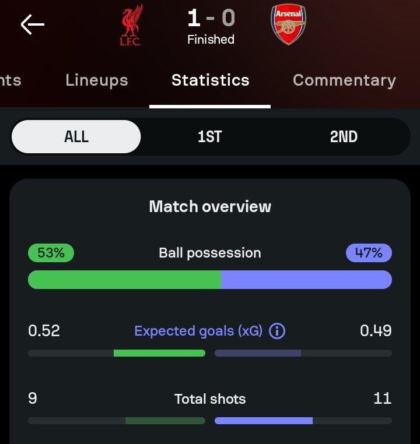Select the ALL period filter
420x444 pixels.
76,137
